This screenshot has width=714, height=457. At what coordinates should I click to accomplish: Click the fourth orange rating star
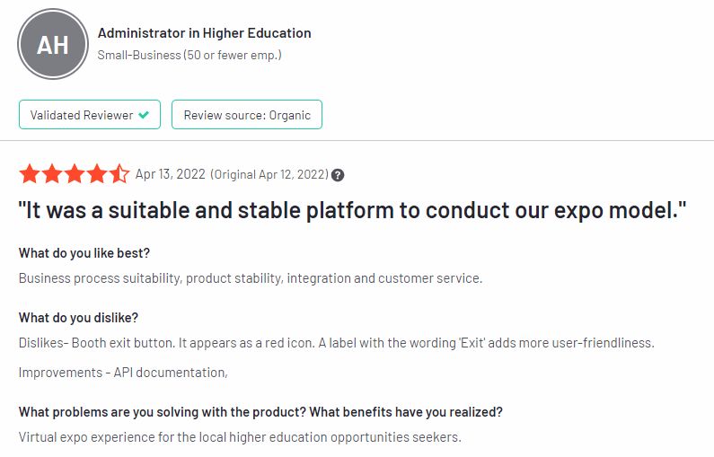coord(96,174)
